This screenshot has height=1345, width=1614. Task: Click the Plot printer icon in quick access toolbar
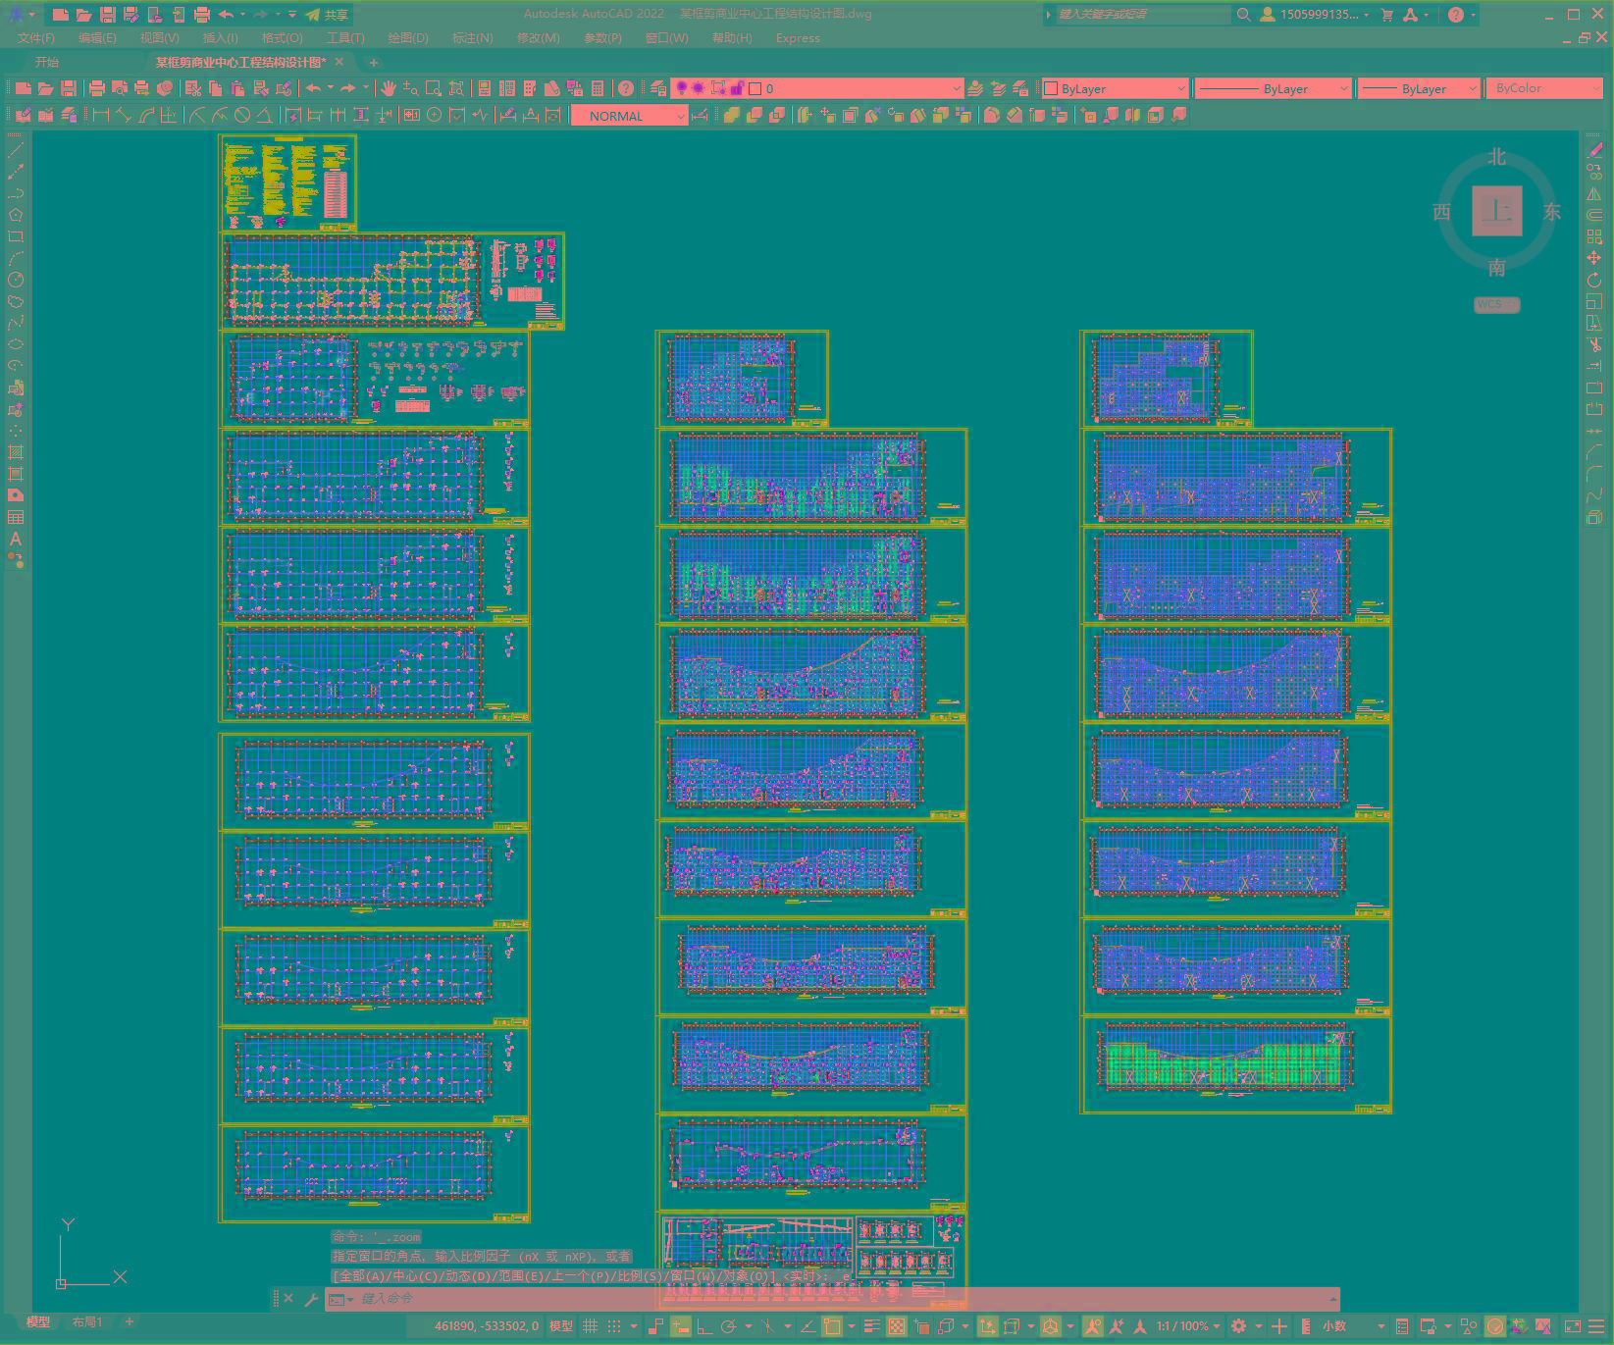pyautogui.click(x=202, y=15)
